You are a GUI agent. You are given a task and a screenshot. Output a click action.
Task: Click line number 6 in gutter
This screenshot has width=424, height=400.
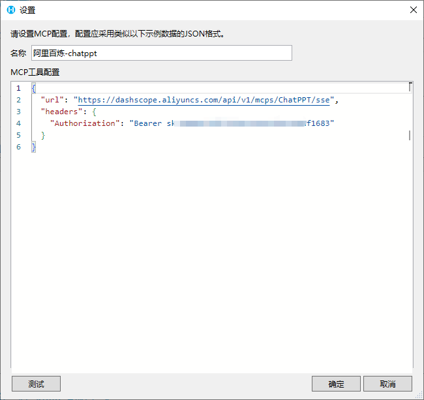(x=18, y=147)
